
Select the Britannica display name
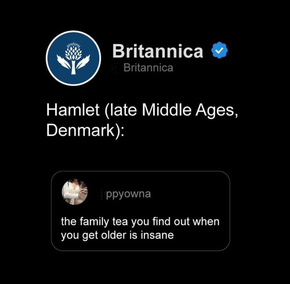point(158,50)
